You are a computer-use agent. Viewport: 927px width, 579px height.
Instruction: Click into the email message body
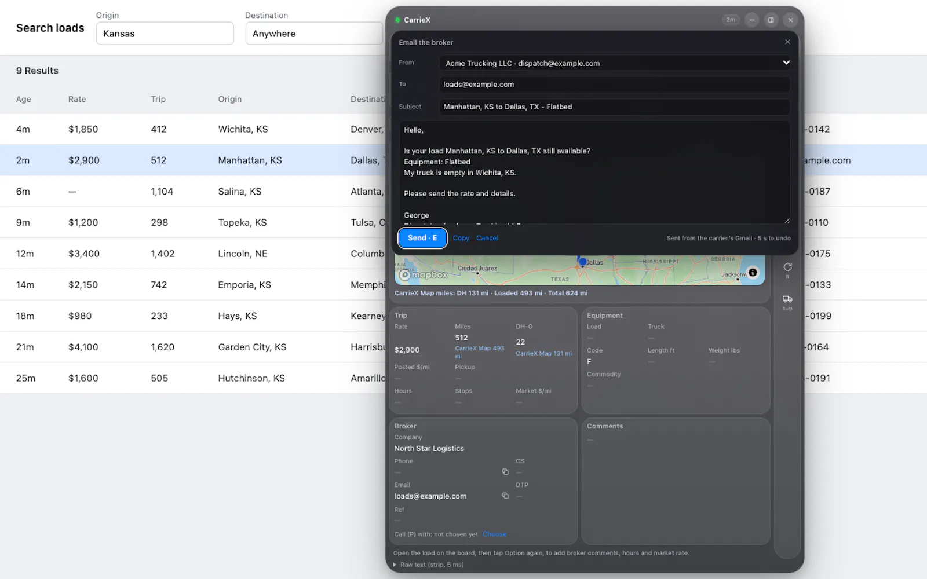click(595, 172)
